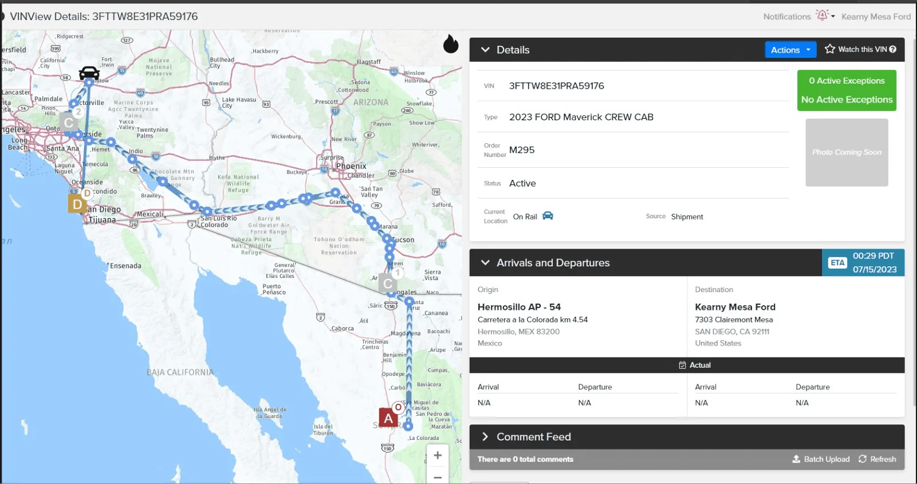Click the gray C marker near Ontario
The height and width of the screenshot is (484, 917).
coord(69,122)
